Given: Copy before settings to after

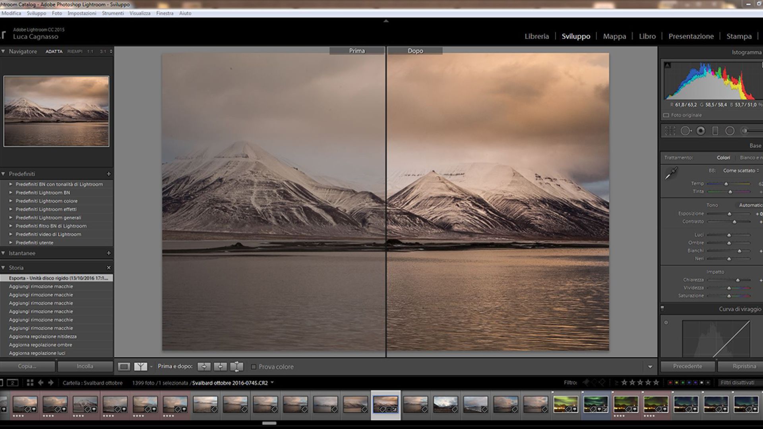Looking at the screenshot, I should [x=204, y=367].
